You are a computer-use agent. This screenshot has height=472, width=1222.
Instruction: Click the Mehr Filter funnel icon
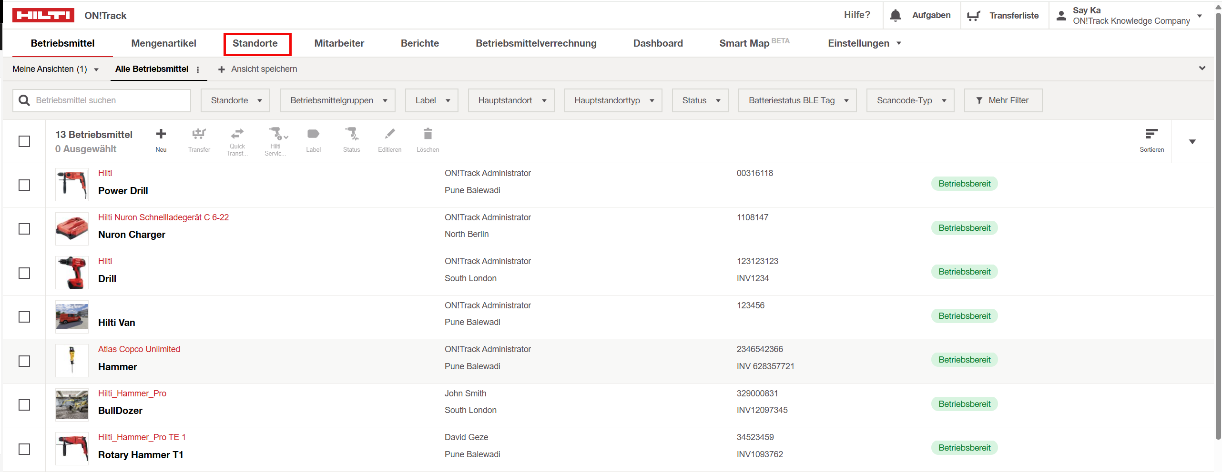coord(979,100)
